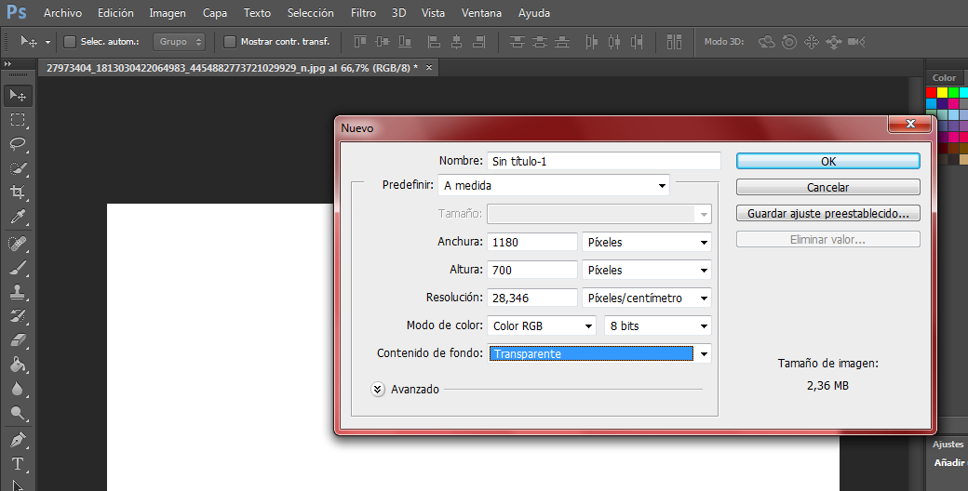Open the Contenido de fondo dropdown

click(x=599, y=353)
